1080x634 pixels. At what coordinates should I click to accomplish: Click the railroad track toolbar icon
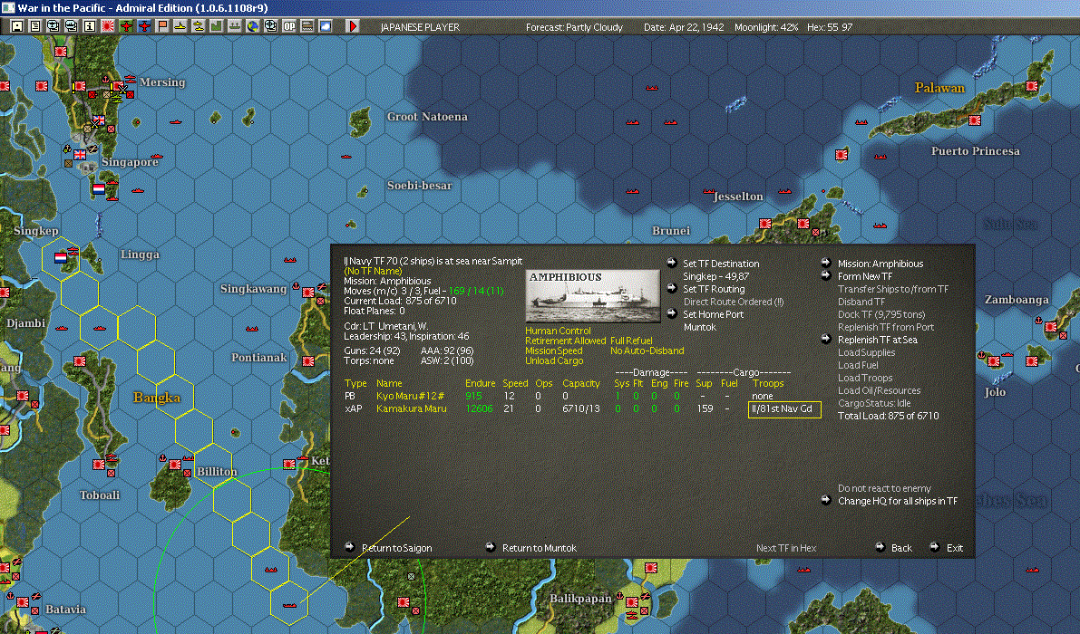[x=307, y=26]
